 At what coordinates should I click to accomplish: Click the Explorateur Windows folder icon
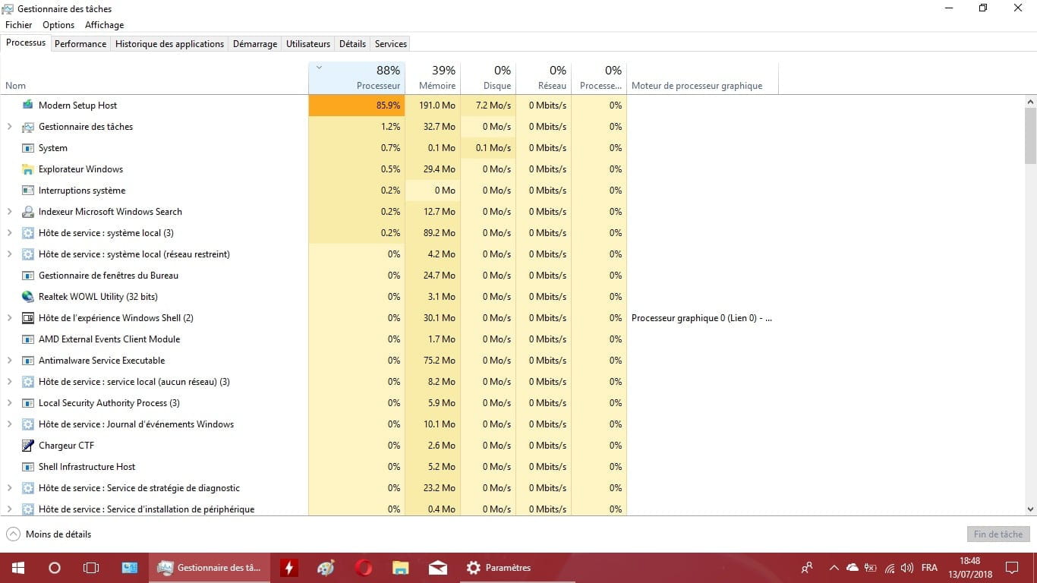pyautogui.click(x=28, y=169)
